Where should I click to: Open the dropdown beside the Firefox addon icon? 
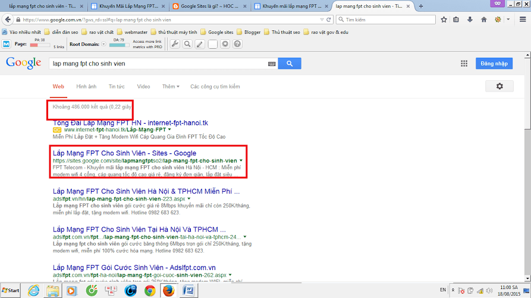tap(508, 20)
